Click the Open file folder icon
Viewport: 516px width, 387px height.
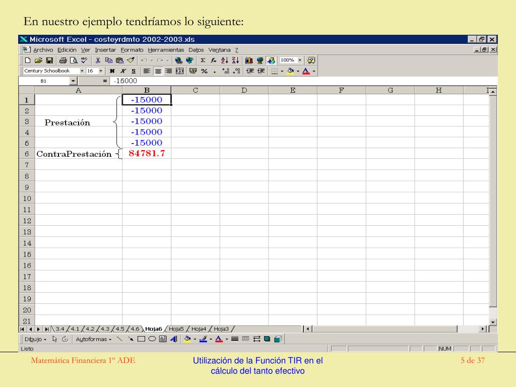(x=38, y=60)
